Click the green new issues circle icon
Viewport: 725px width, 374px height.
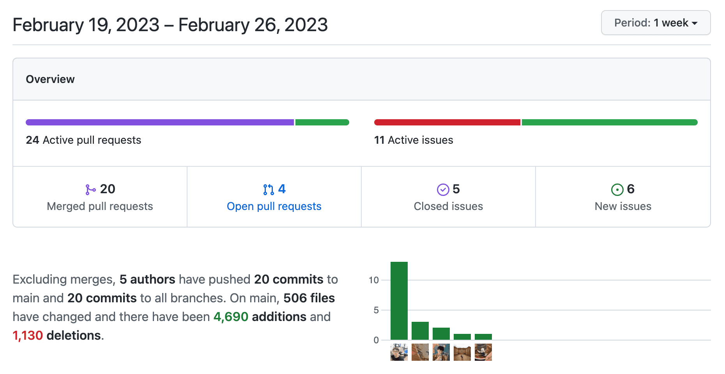tap(617, 190)
